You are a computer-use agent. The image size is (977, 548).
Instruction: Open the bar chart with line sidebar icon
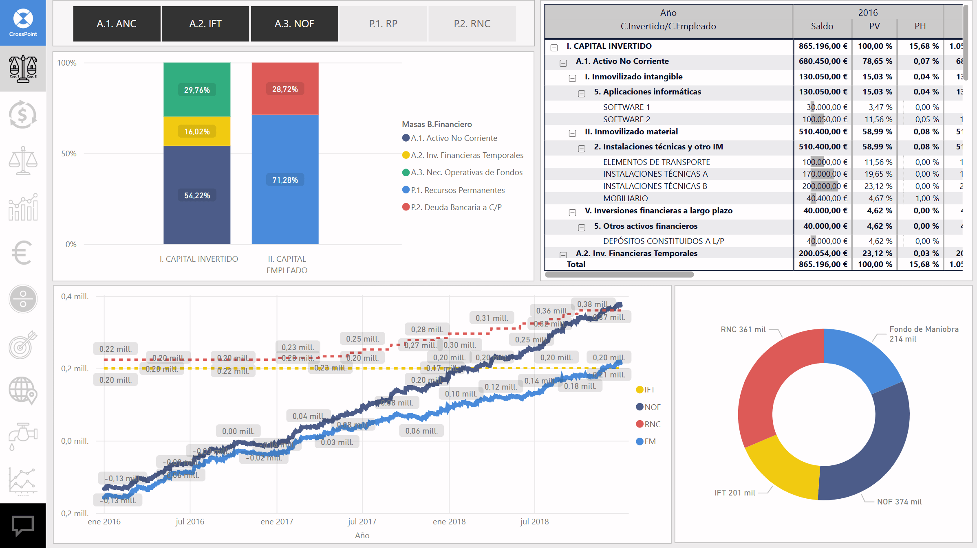coord(23,207)
